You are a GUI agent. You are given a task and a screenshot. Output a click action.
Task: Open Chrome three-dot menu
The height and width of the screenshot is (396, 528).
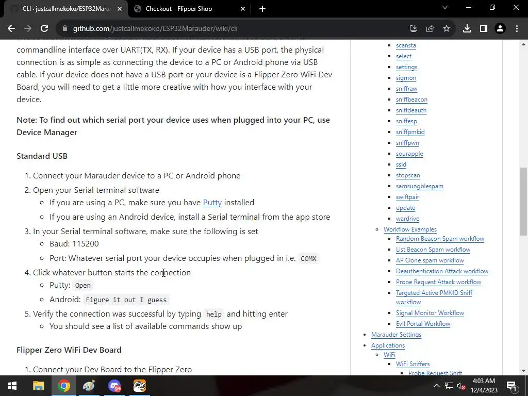[517, 29]
